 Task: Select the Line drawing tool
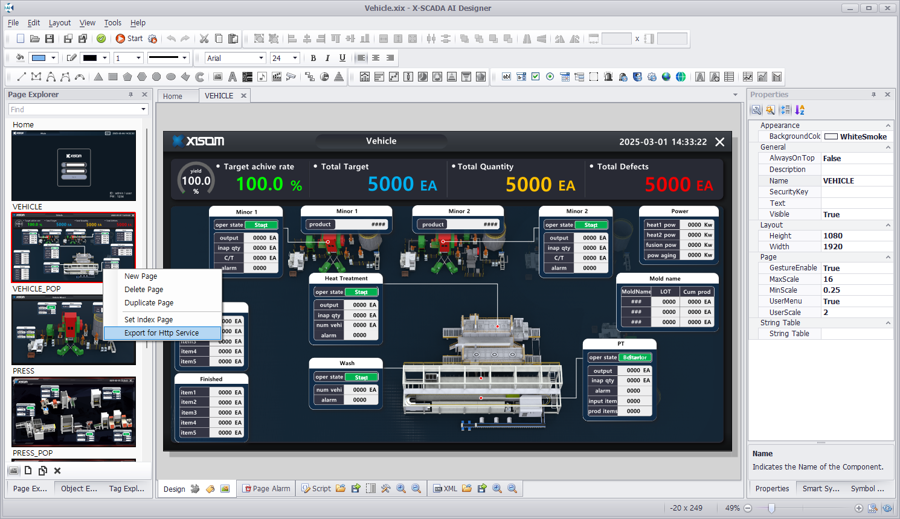pos(21,77)
